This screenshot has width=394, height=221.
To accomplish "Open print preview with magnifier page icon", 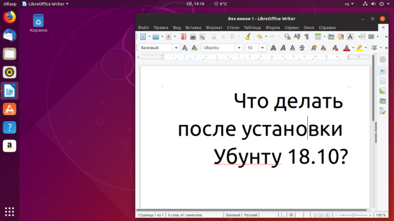I will (x=202, y=37).
